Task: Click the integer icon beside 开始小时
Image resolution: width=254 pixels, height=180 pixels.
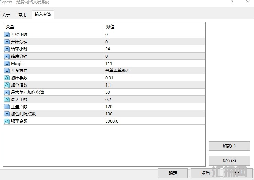Action: (x=7, y=35)
